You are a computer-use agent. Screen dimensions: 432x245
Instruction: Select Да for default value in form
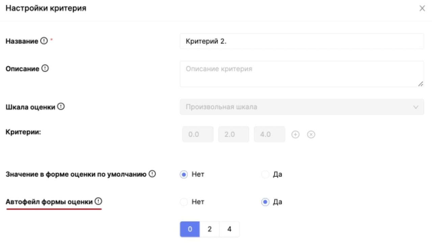click(265, 175)
